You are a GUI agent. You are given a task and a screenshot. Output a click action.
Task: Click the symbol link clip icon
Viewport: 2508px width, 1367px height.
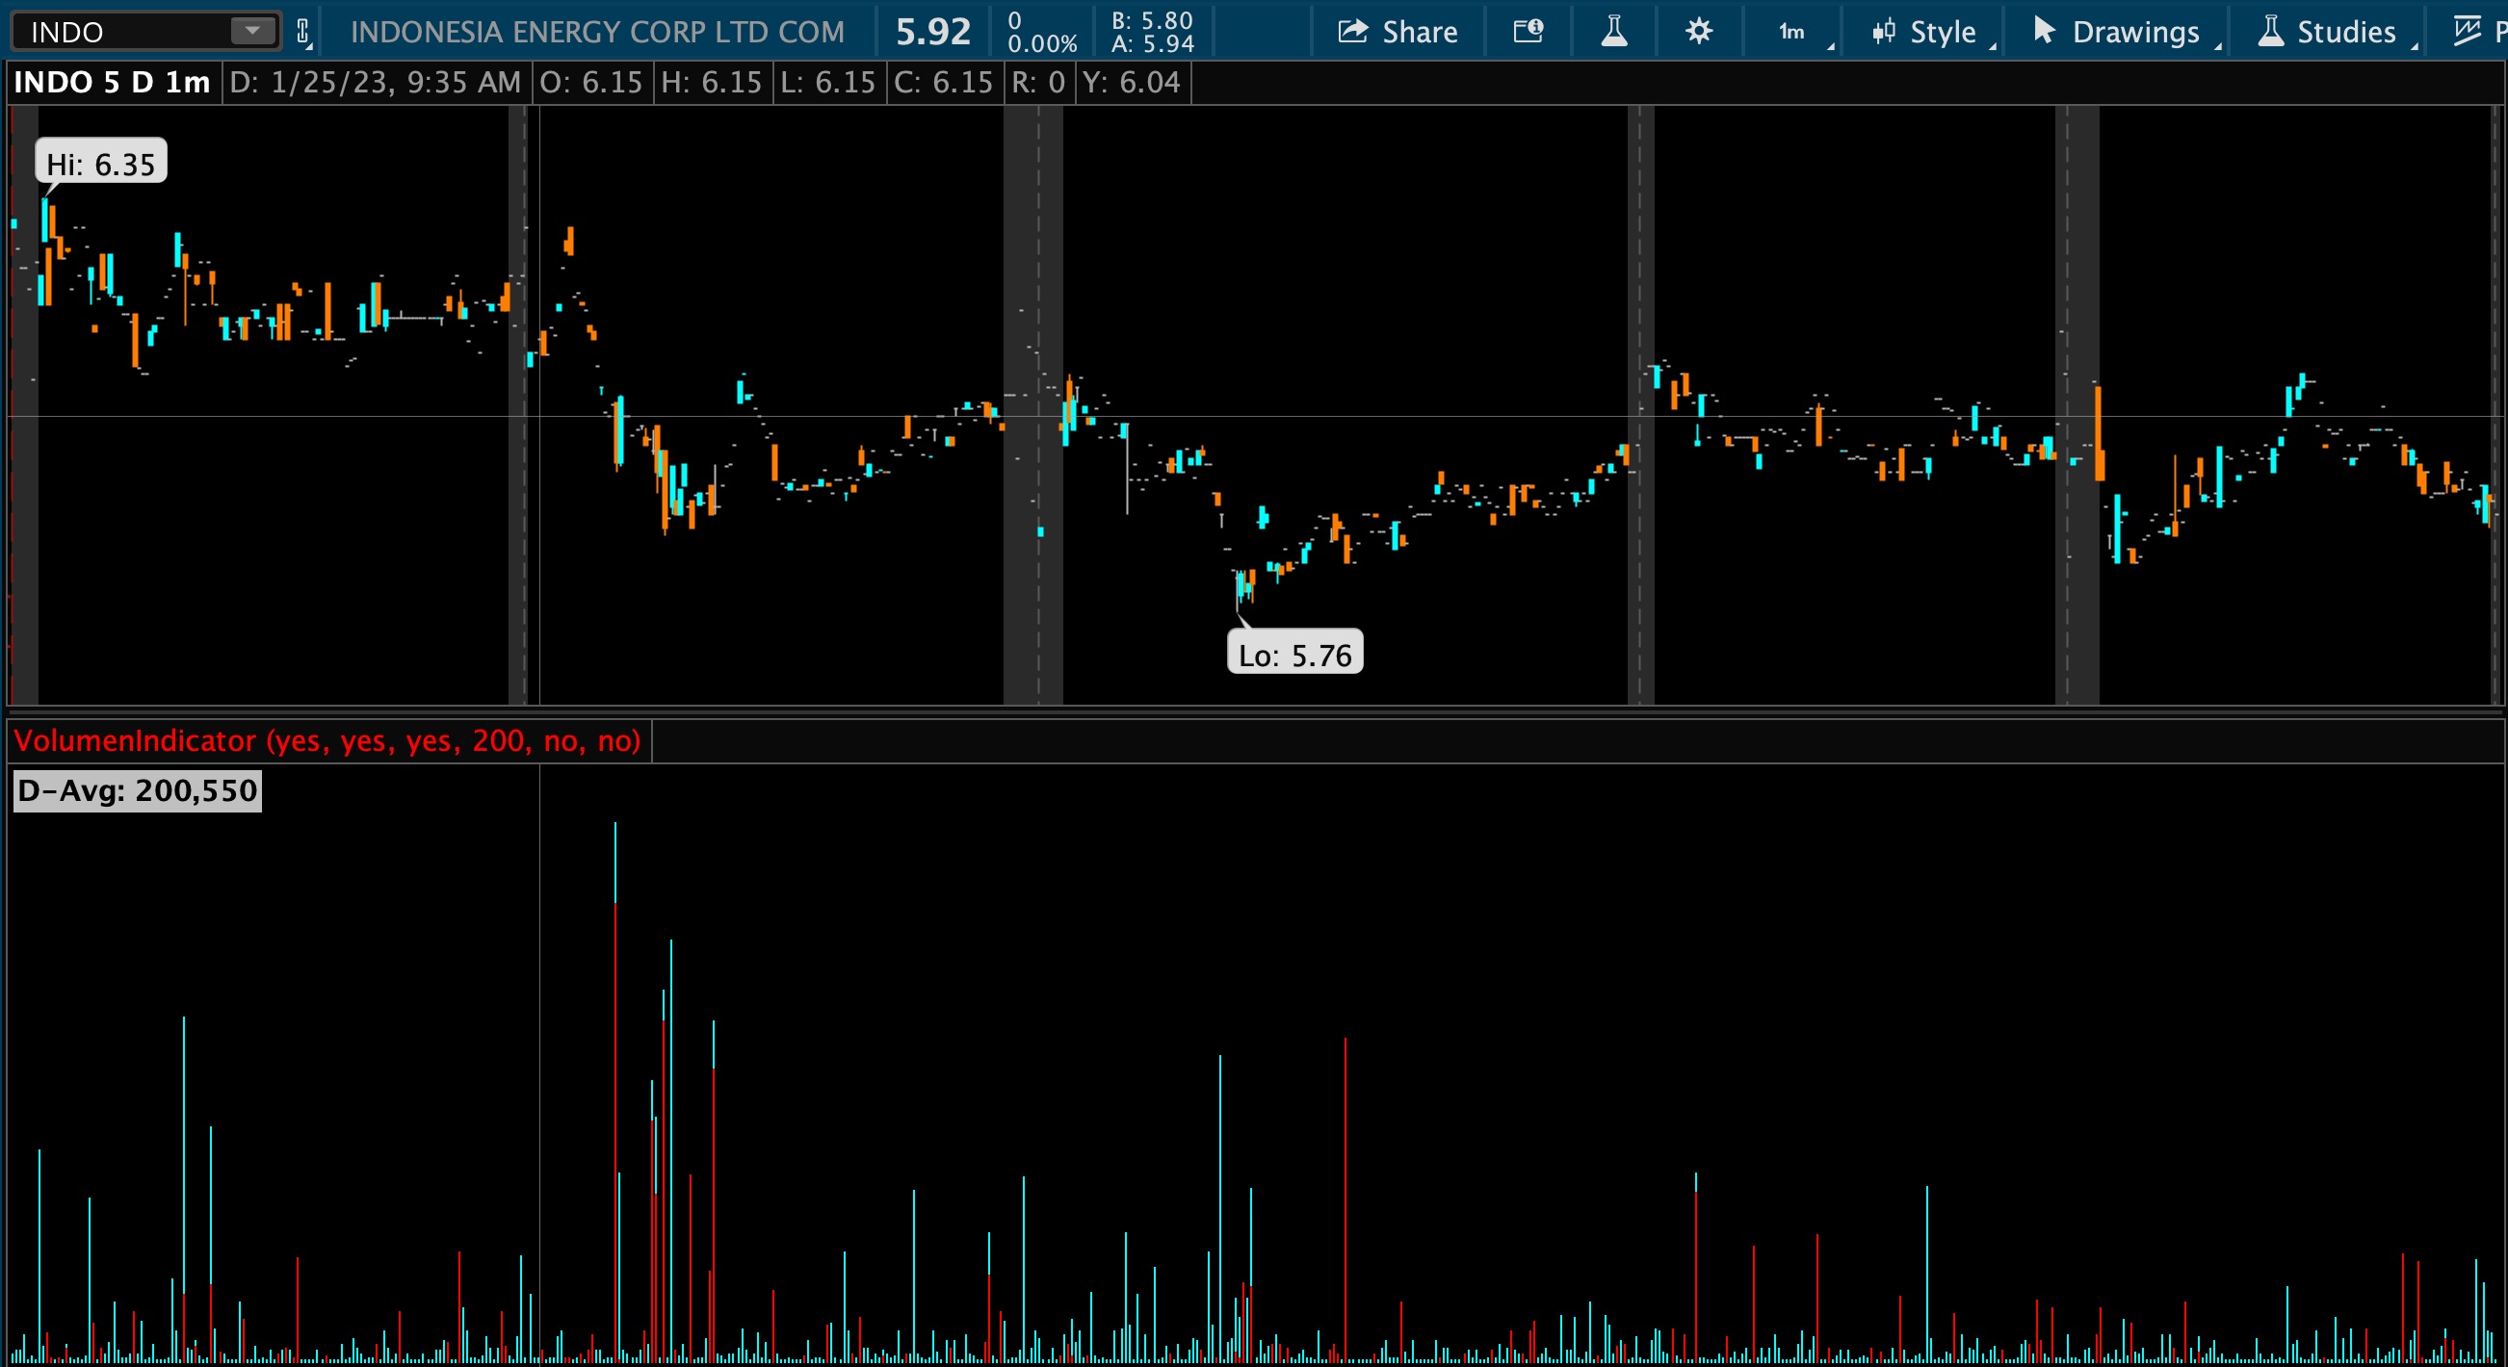click(302, 32)
